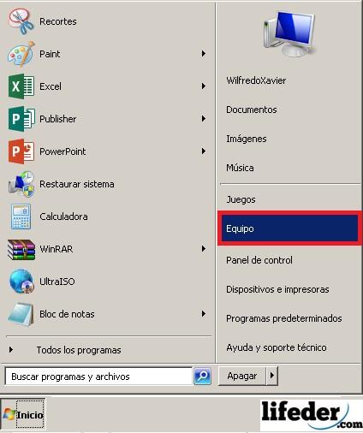
Task: Click the search magnifier button
Action: click(x=202, y=376)
